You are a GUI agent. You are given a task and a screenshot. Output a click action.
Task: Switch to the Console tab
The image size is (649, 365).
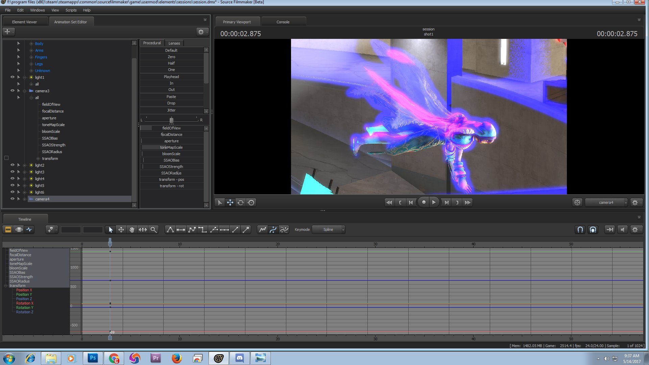coord(283,22)
